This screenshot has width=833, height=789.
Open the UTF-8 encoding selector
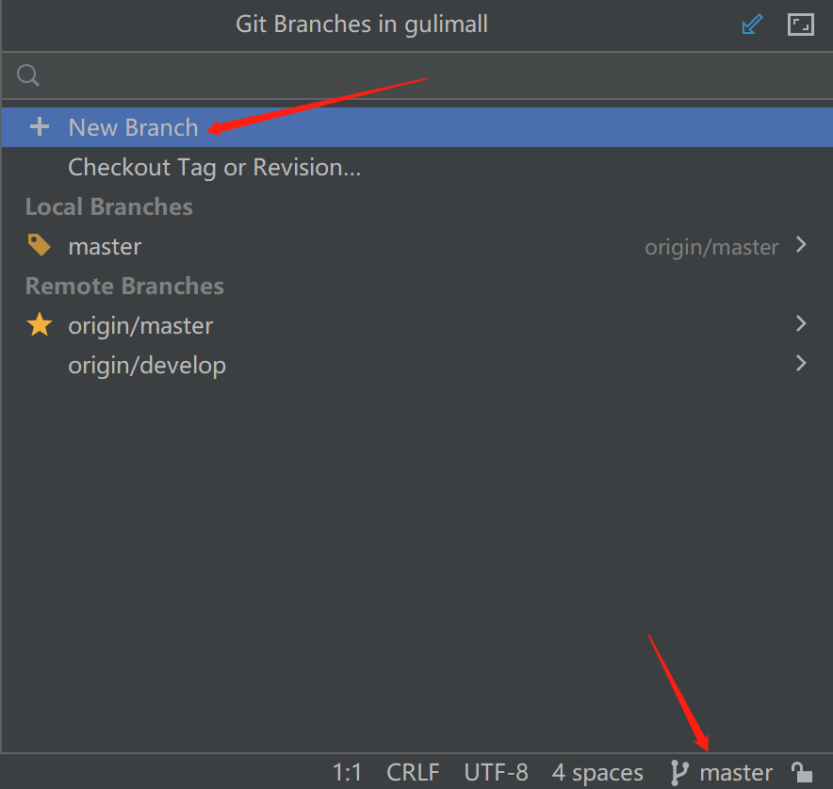tap(497, 773)
